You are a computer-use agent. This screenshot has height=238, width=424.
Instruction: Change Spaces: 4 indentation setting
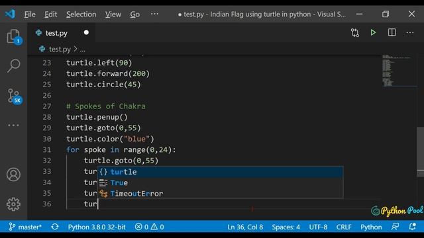(286, 227)
